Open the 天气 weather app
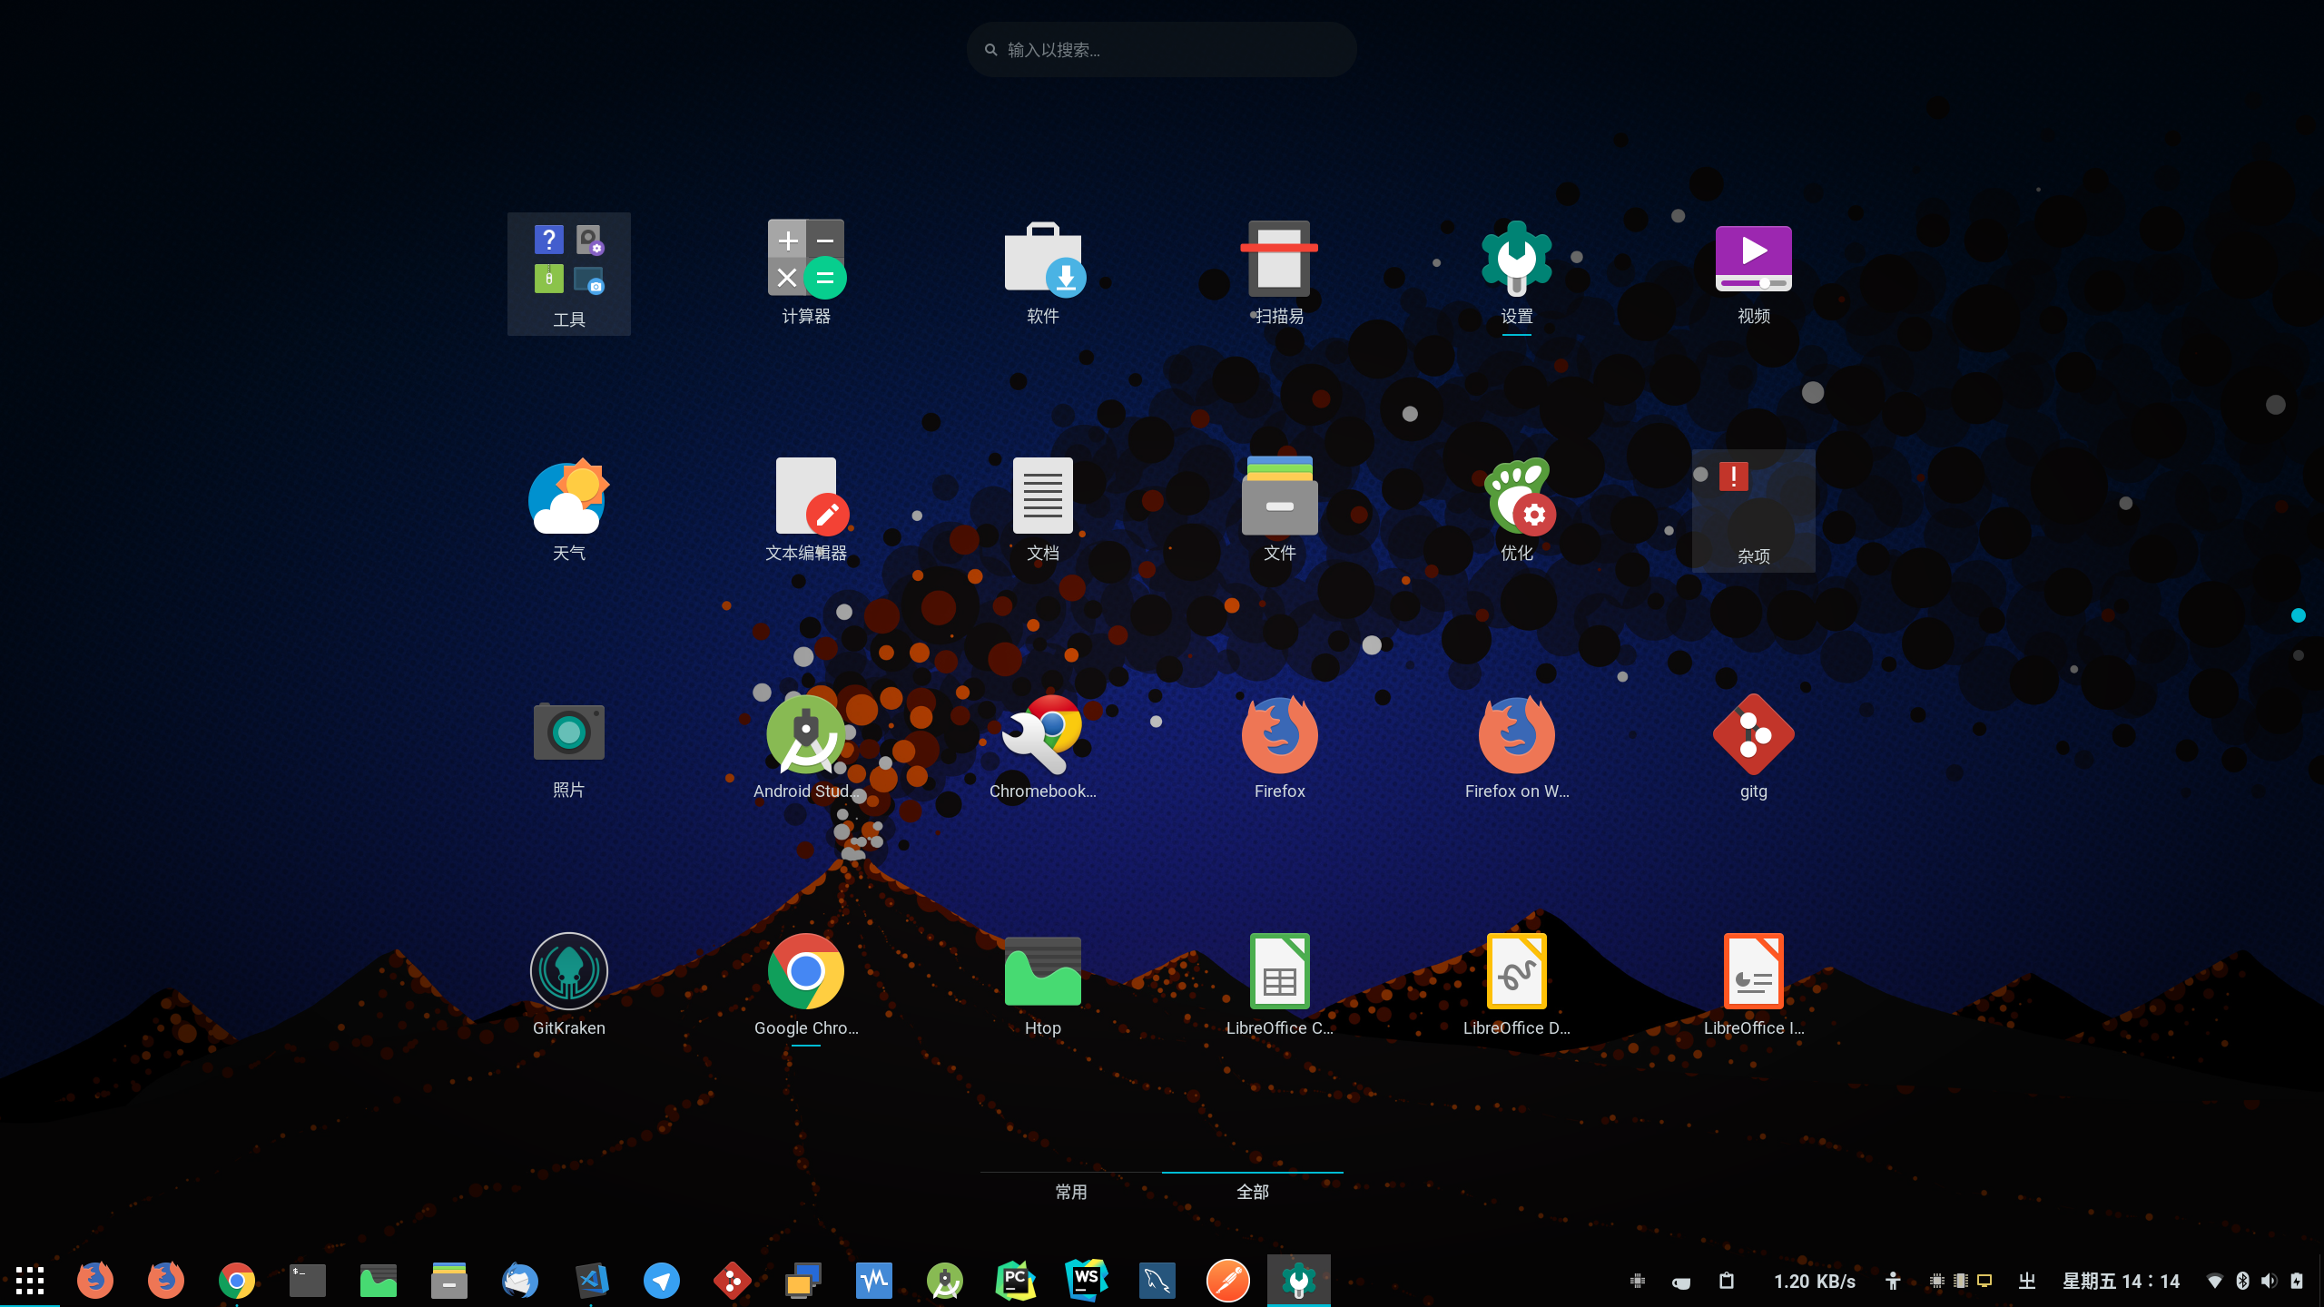 point(569,510)
